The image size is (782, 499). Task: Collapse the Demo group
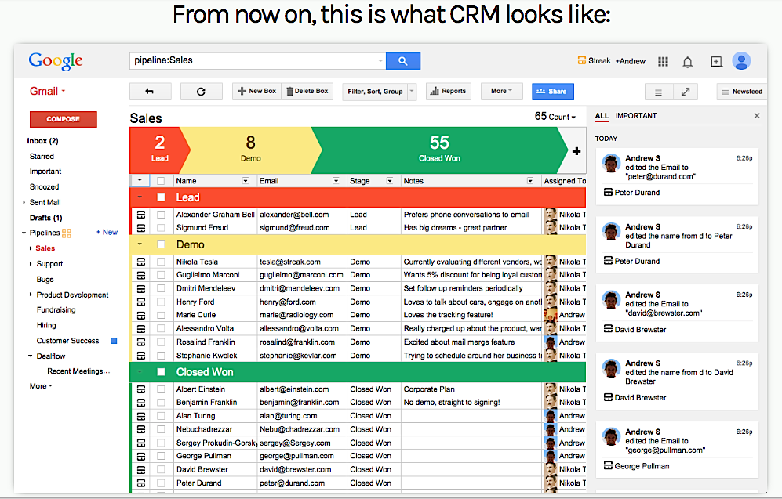140,244
